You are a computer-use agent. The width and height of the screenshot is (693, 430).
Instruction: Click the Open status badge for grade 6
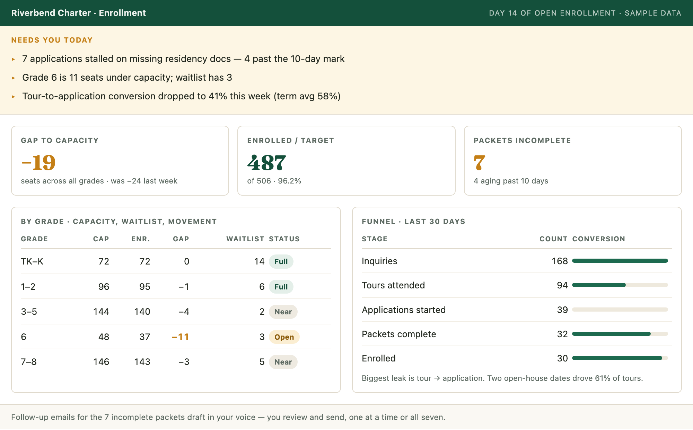click(x=284, y=337)
